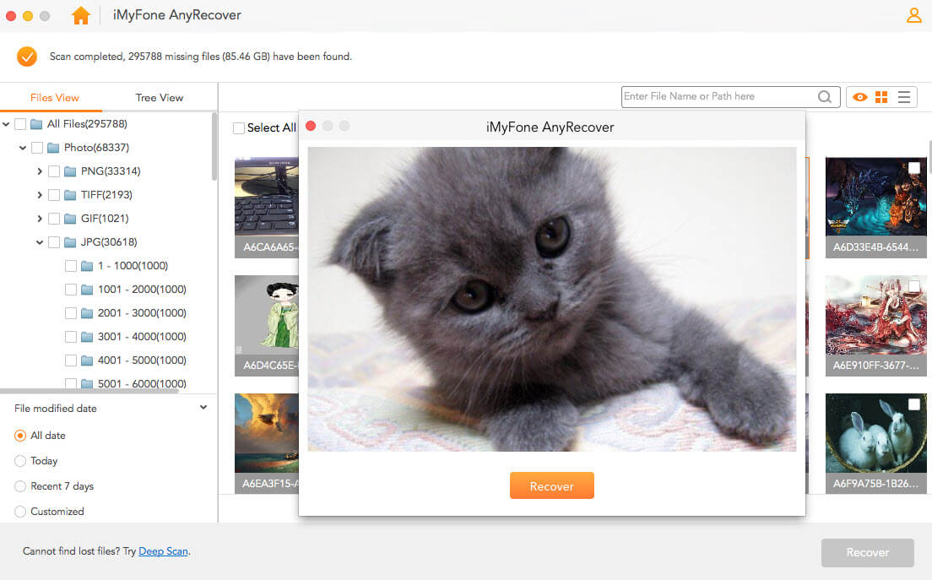Image resolution: width=932 pixels, height=580 pixels.
Task: Open the Deep Scan link
Action: point(163,551)
